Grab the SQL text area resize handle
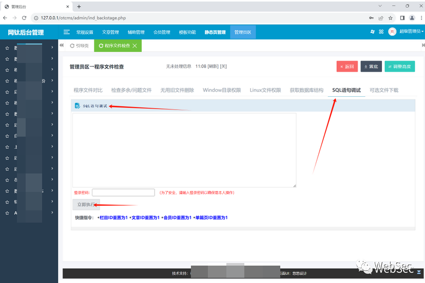425x283 pixels. [x=295, y=185]
